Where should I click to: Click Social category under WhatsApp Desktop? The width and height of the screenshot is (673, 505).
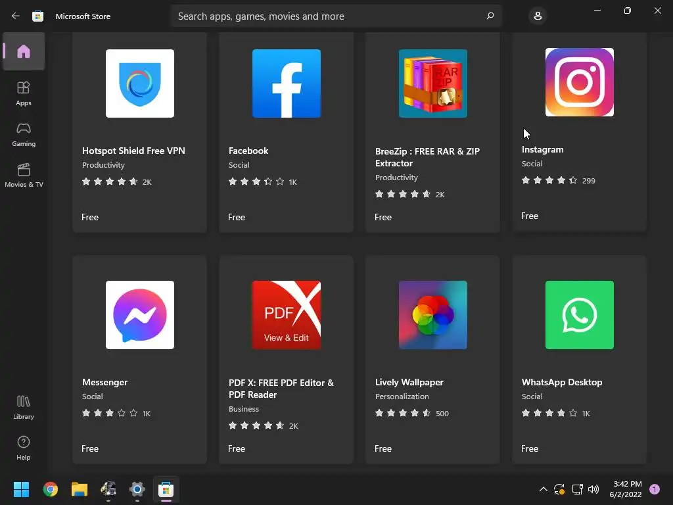[532, 397]
